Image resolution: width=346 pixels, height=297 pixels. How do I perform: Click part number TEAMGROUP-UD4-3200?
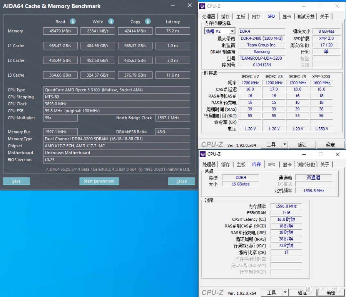[262, 58]
